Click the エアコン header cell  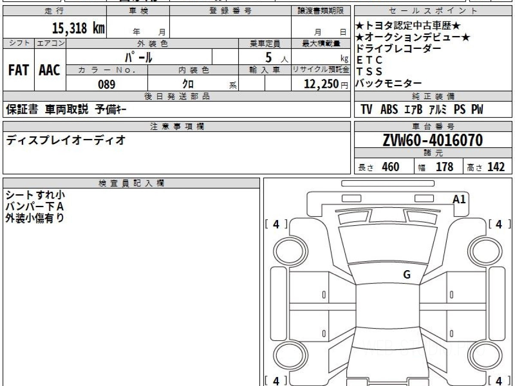click(x=50, y=43)
